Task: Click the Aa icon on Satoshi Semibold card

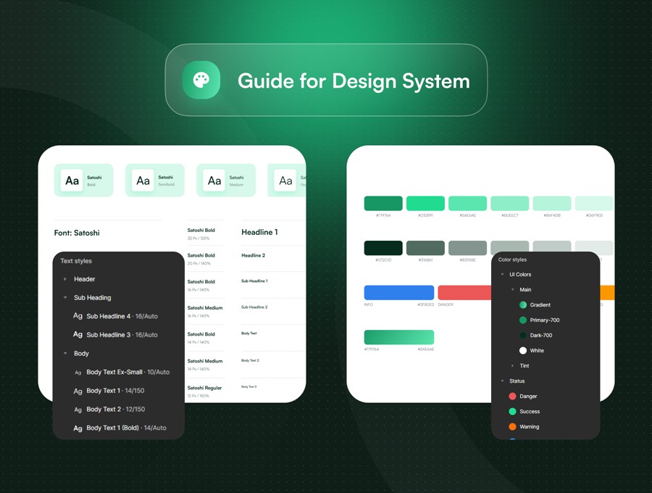Action: [x=143, y=181]
